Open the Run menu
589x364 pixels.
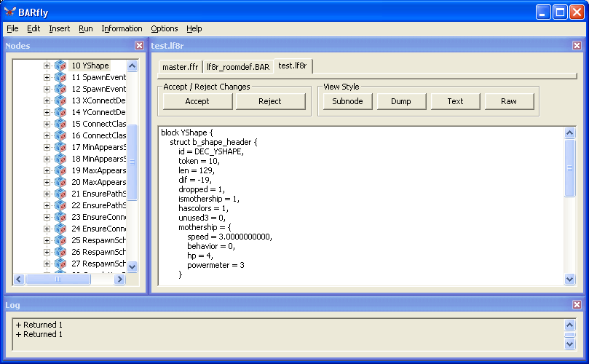pos(86,28)
